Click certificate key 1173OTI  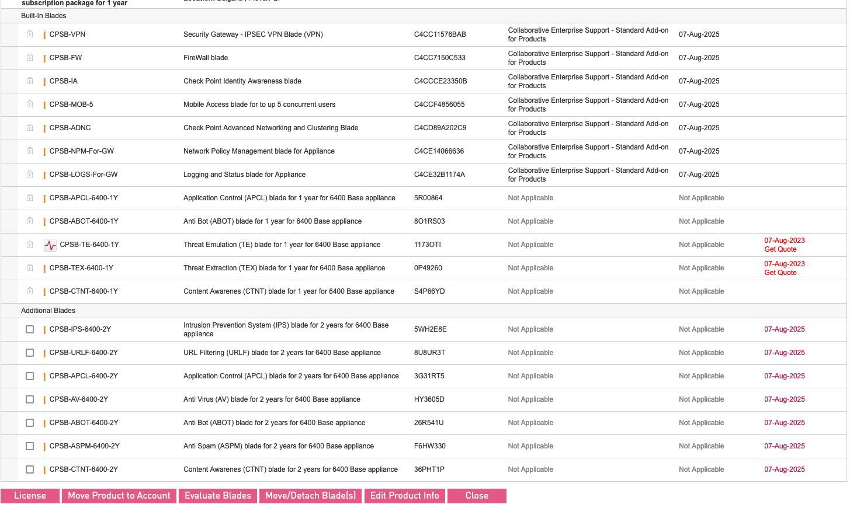428,245
